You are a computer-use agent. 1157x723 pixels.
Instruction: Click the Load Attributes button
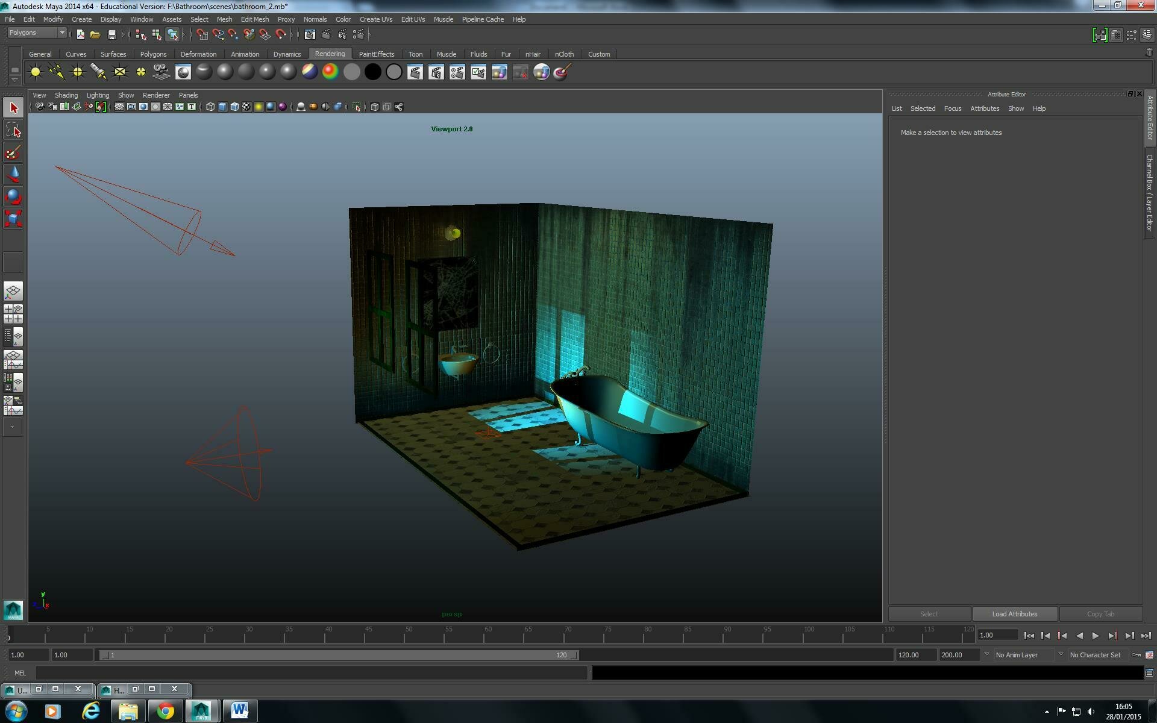point(1014,613)
